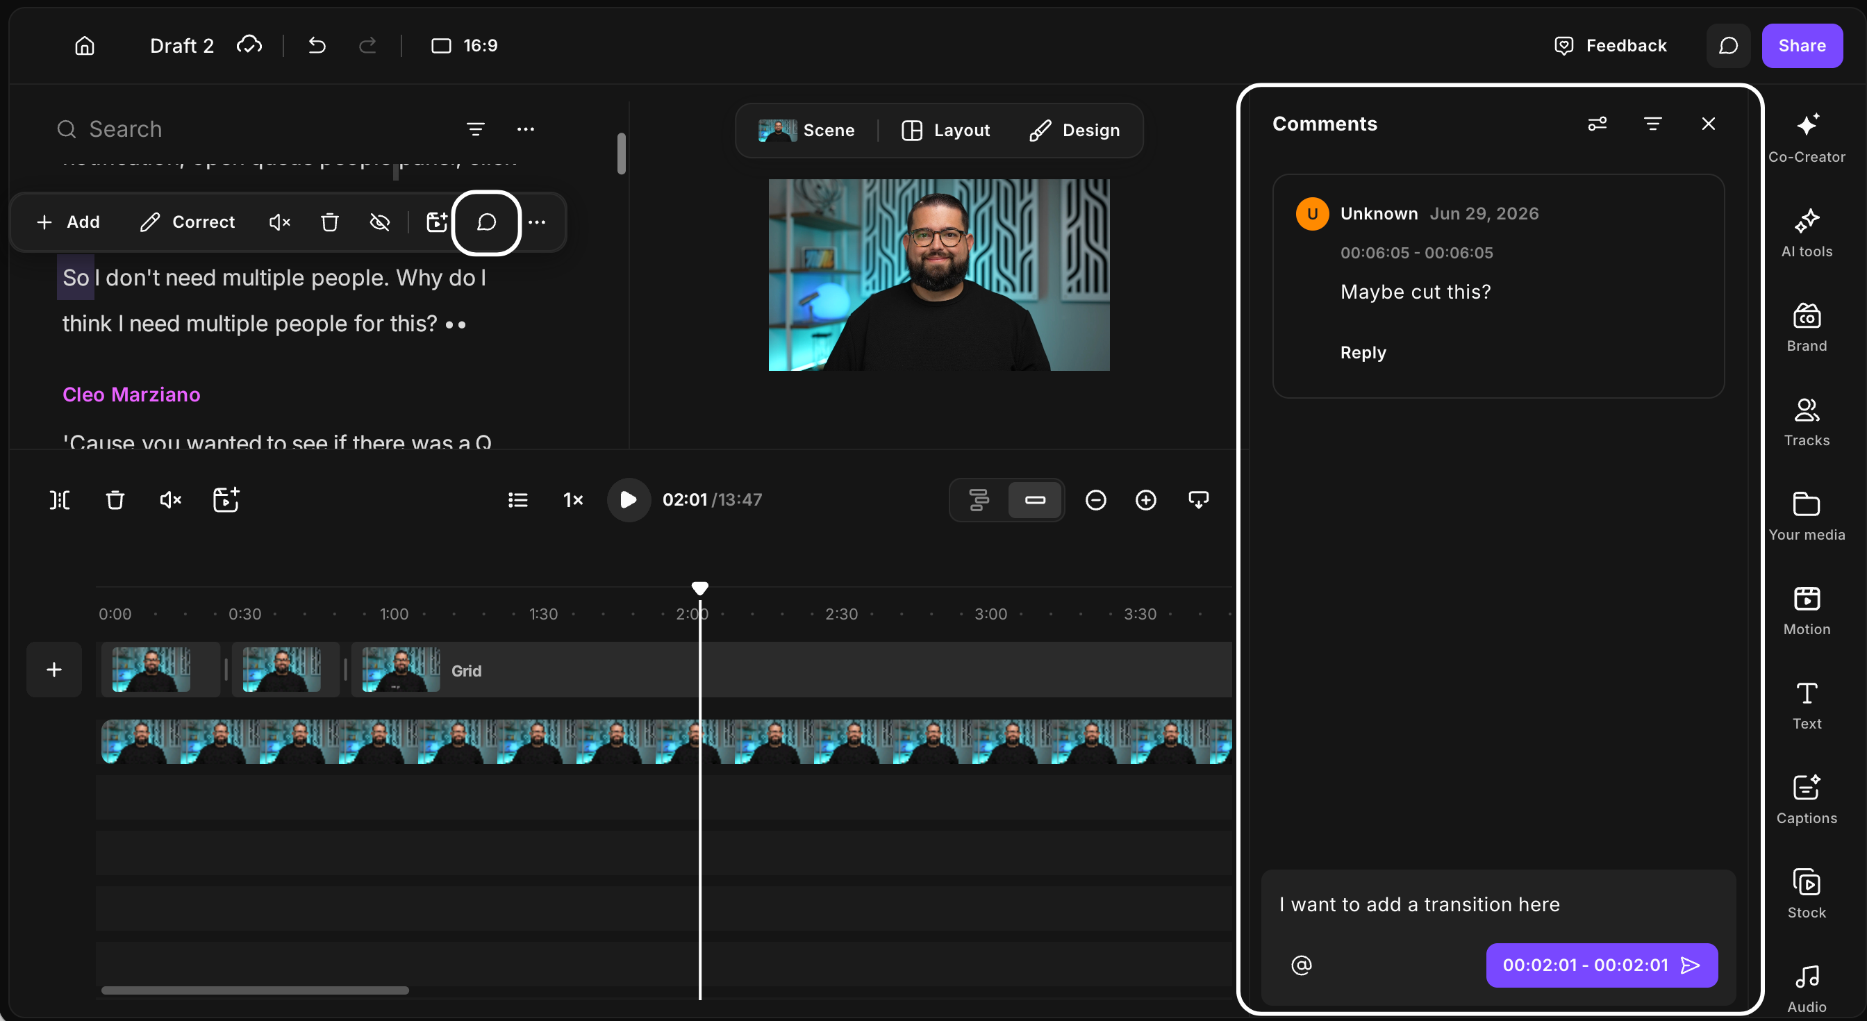Viewport: 1867px width, 1021px height.
Task: Switch to the Layout tab
Action: coord(945,131)
